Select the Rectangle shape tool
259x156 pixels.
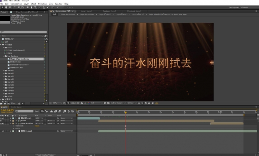tap(27, 8)
